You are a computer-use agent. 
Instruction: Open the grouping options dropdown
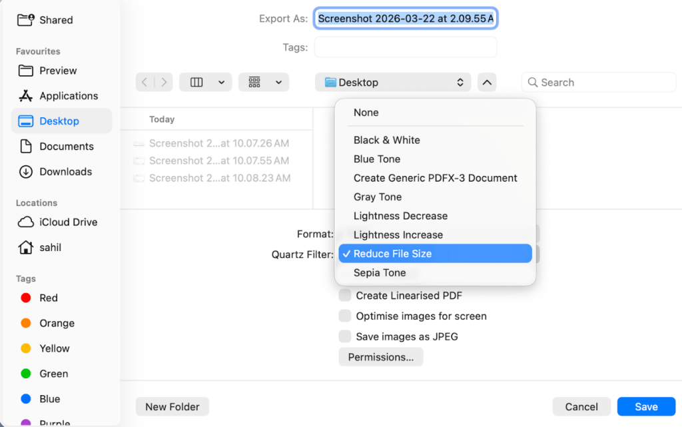(x=264, y=81)
